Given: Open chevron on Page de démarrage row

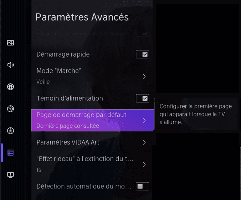Looking at the screenshot, I should click(x=144, y=120).
